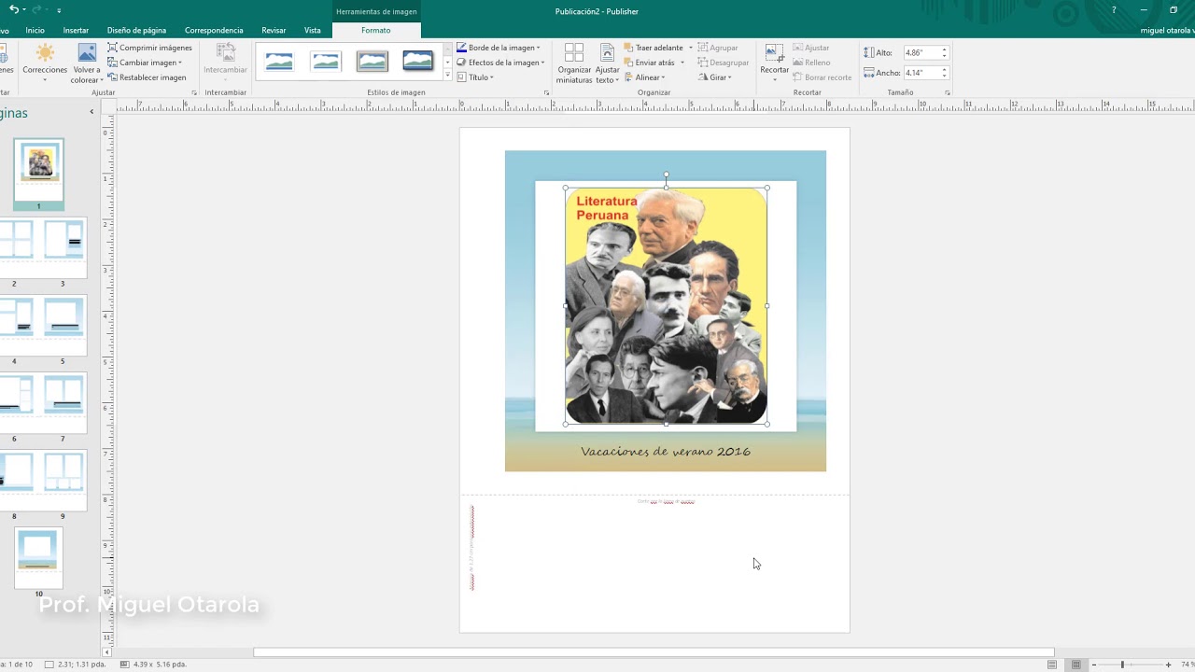Expand the picture styles gallery
The width and height of the screenshot is (1195, 672).
pos(447,76)
